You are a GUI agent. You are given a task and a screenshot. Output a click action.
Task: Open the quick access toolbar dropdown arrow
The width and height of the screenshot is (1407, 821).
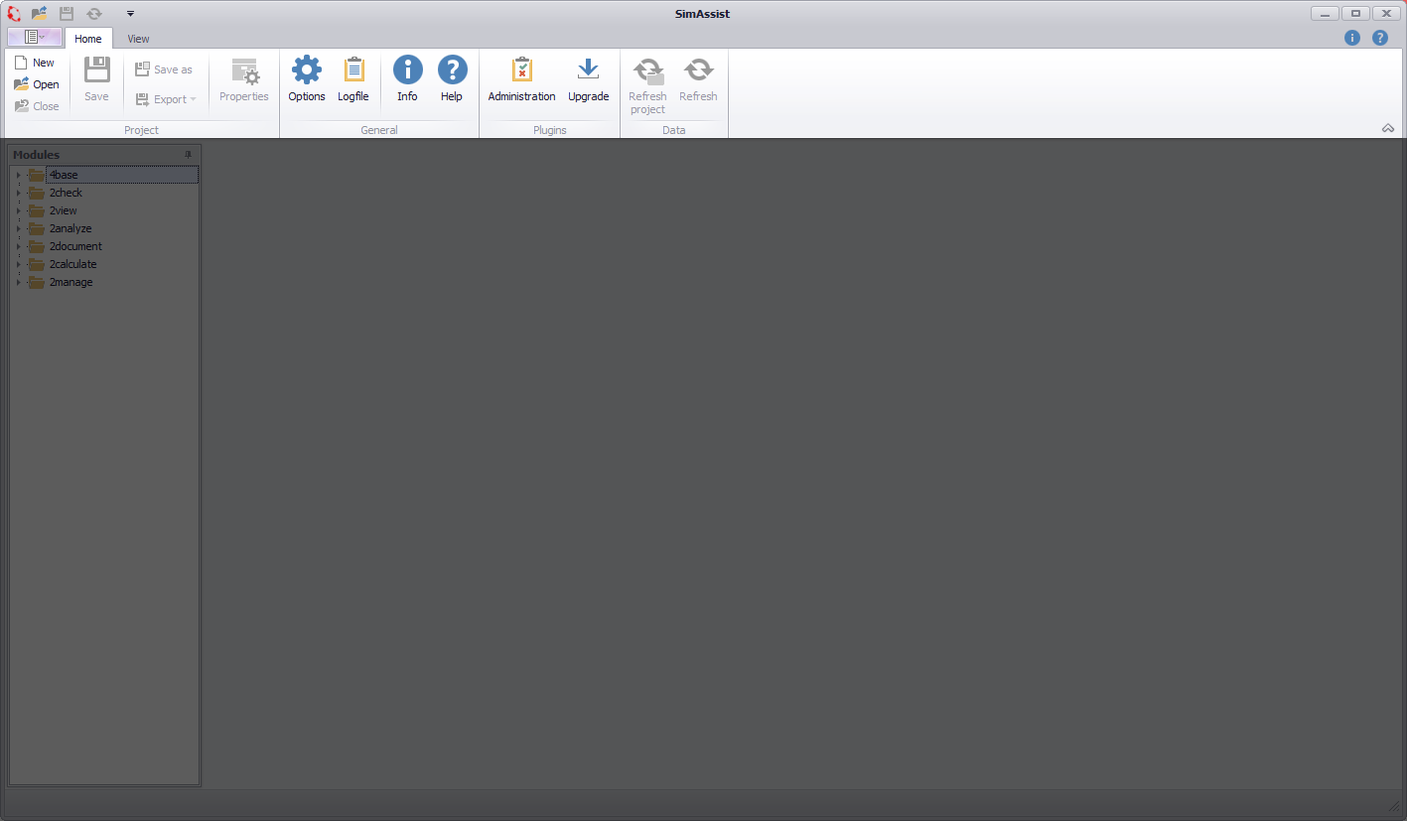click(x=130, y=14)
